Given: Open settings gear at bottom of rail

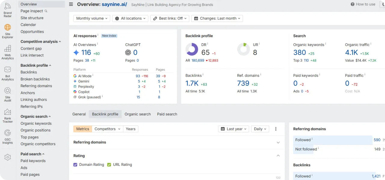Looking at the screenshot, I should (8, 157).
